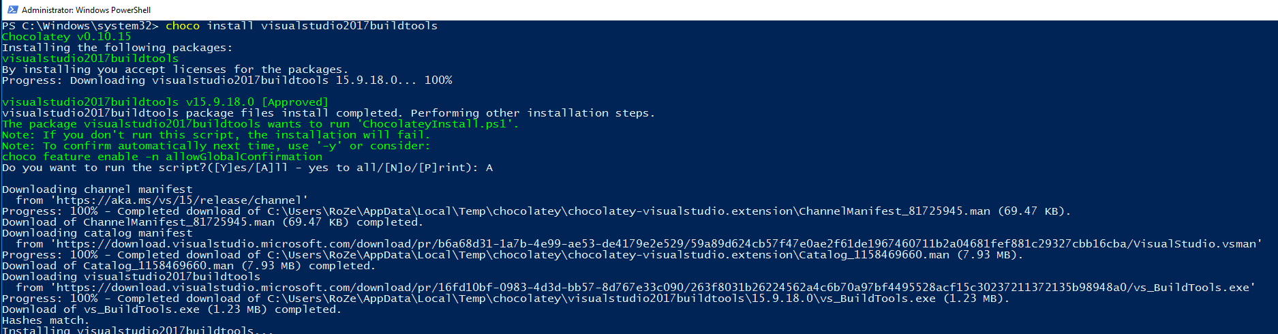Image resolution: width=1278 pixels, height=334 pixels.
Task: Click the '100%' in the first Progress download line
Action: pos(438,80)
